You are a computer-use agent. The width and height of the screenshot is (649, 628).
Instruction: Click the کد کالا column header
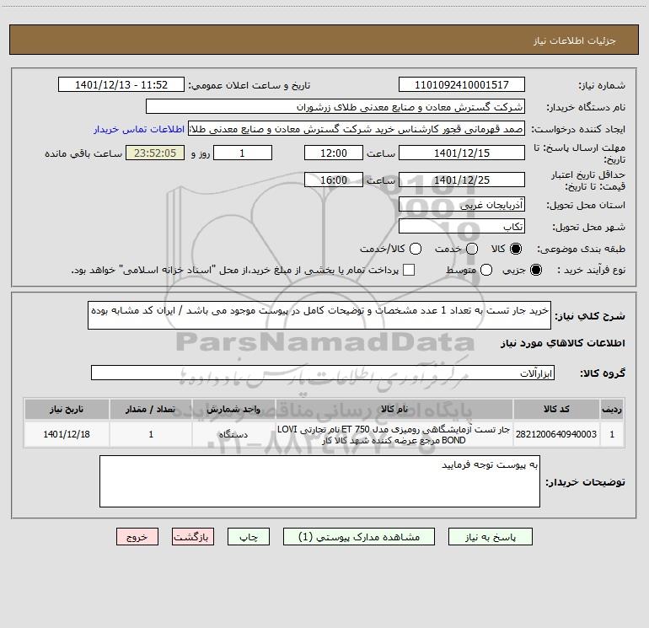click(x=556, y=409)
